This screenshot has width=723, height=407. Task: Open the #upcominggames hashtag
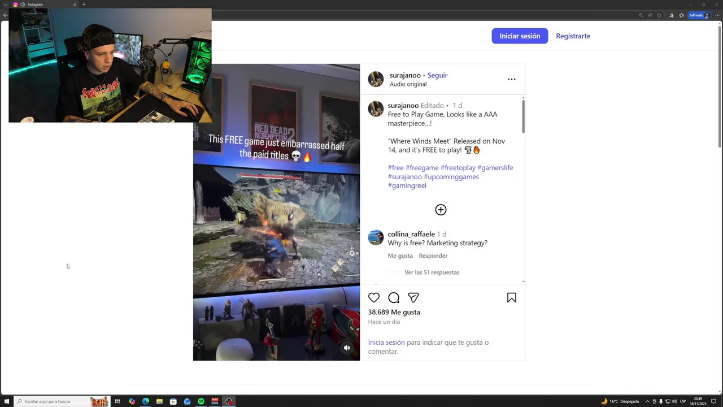pos(451,176)
